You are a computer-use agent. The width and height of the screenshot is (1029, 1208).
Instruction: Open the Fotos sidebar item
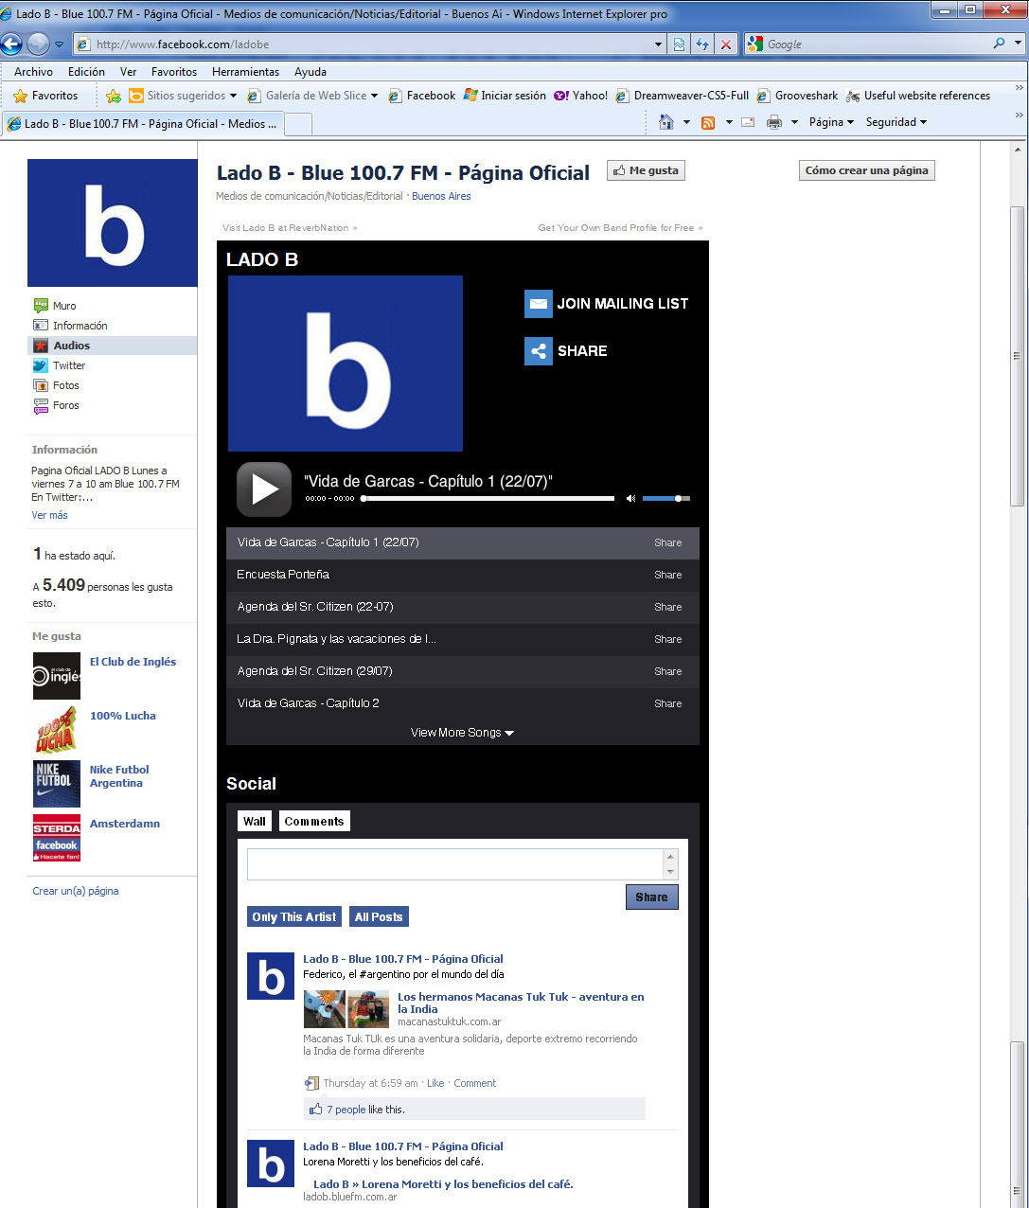(x=66, y=385)
